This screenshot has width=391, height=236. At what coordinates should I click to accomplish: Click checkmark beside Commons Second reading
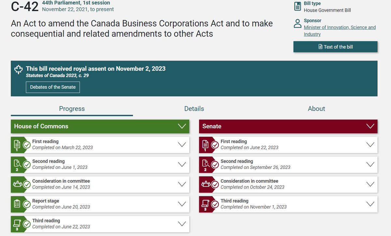click(27, 164)
